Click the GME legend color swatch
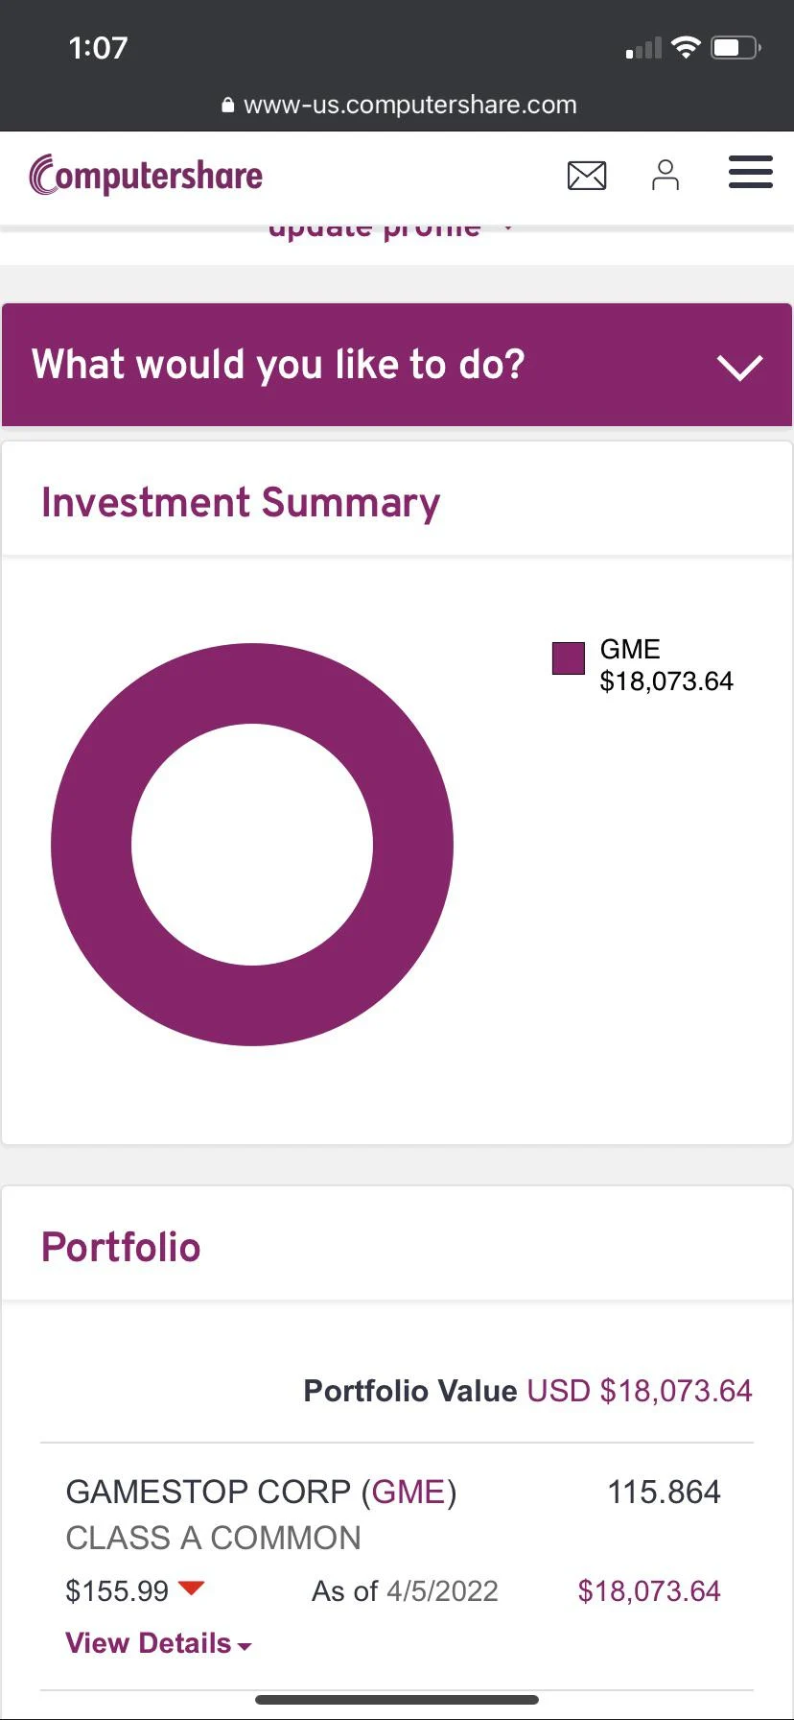This screenshot has width=794, height=1720. tap(568, 658)
